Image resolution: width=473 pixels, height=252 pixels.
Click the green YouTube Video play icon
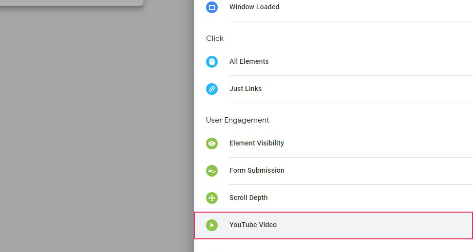point(212,225)
